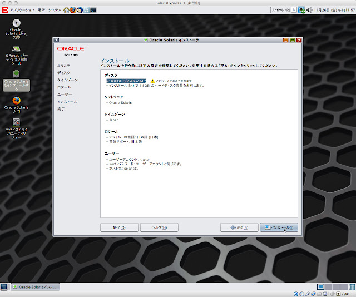Click the user account kraken line
The image size is (356, 297).
point(130,160)
